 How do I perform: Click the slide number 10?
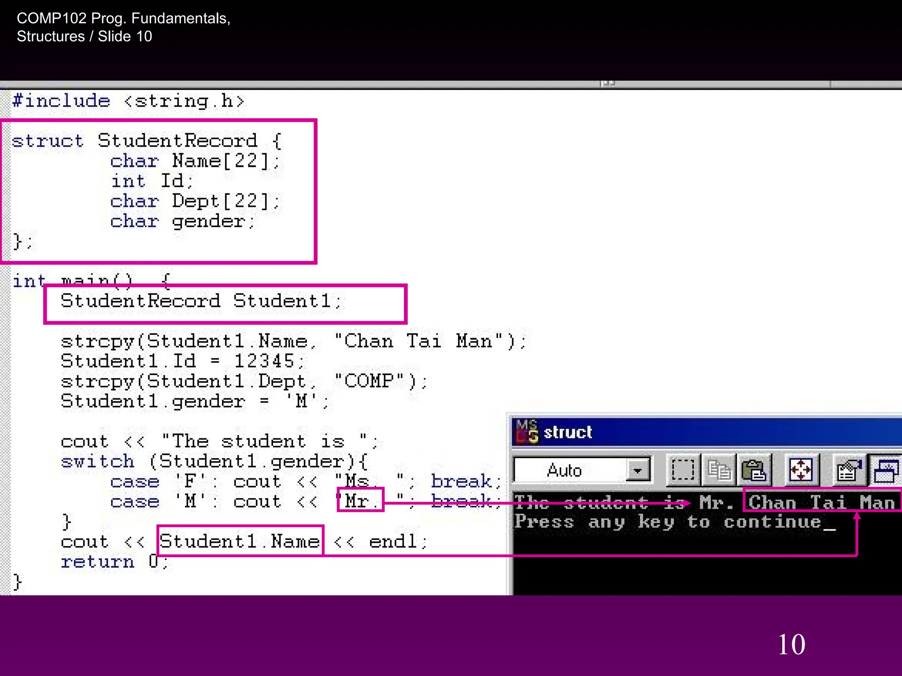(791, 645)
